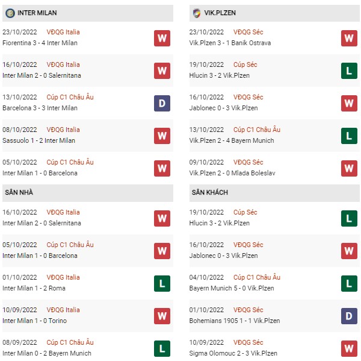The image size is (361, 361).
Task: Click the W badge for Fiorentina 3 - 4 Inter Milan
Action: pos(162,38)
